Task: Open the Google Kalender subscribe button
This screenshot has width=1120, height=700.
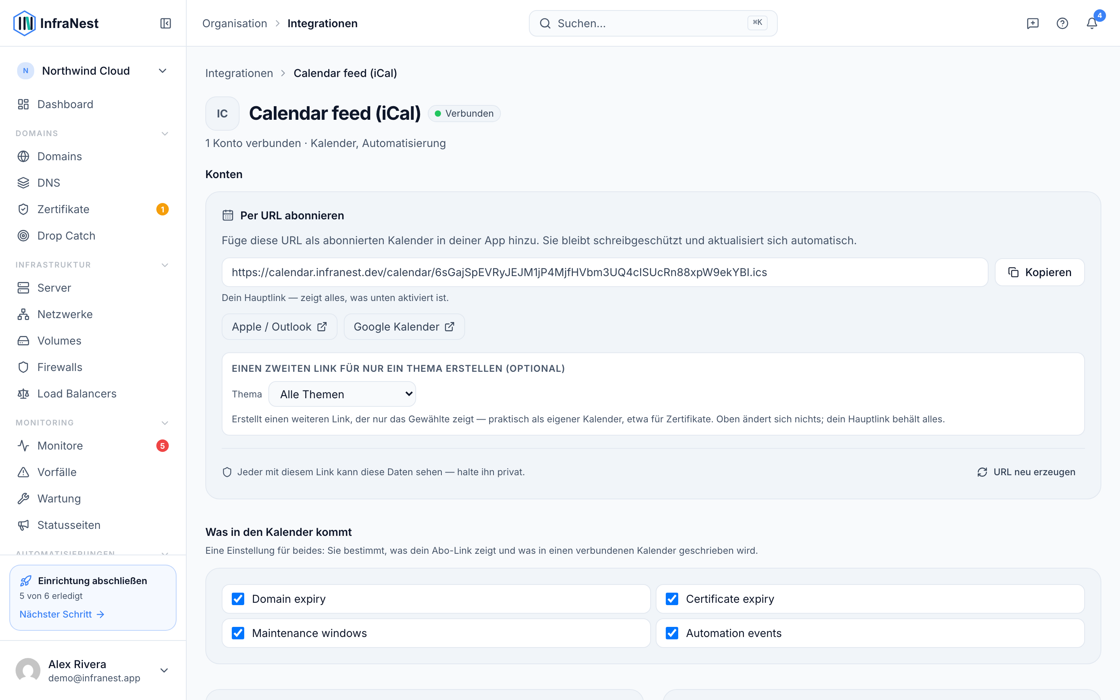Action: click(404, 327)
